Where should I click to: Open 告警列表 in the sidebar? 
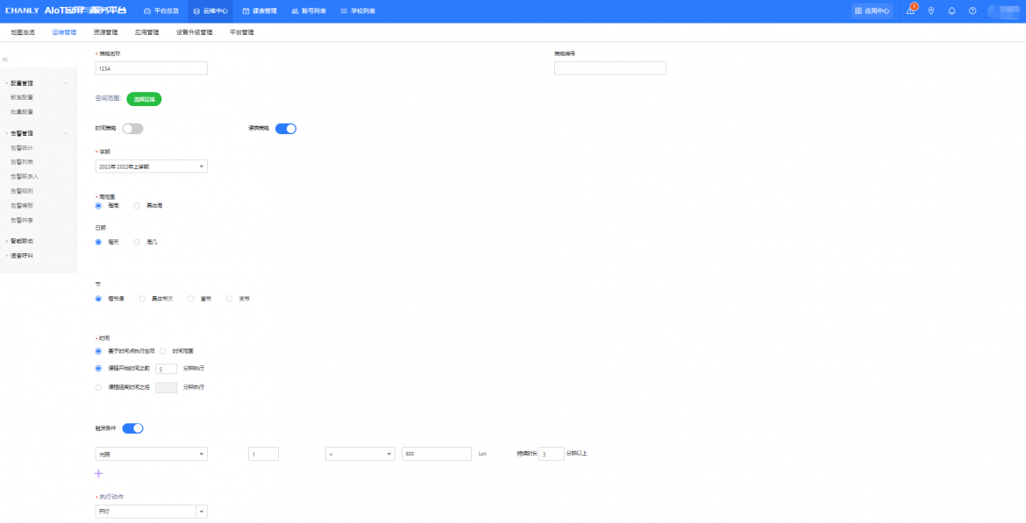tap(22, 162)
